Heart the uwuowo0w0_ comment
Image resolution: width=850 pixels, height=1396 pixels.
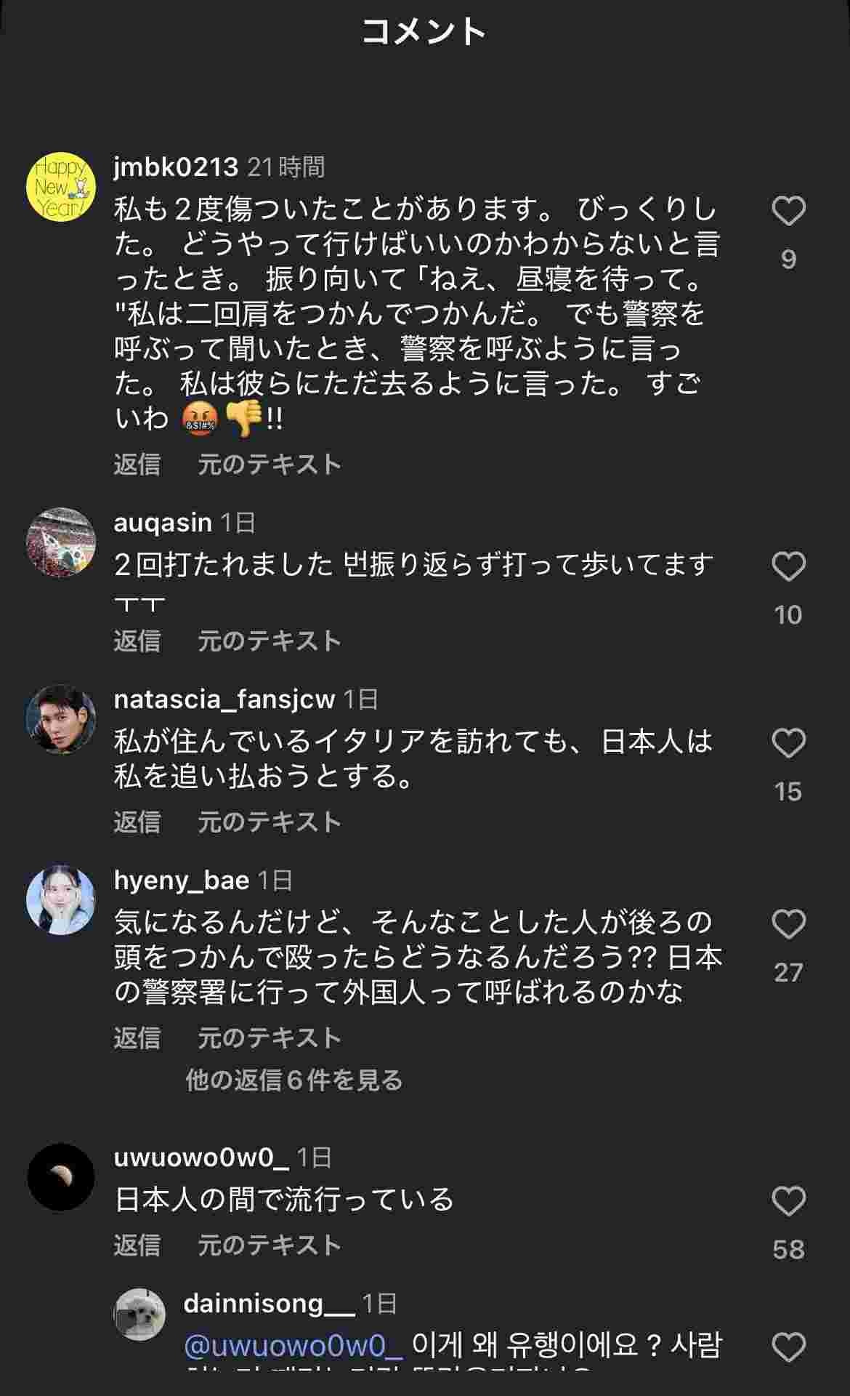[x=788, y=1202]
